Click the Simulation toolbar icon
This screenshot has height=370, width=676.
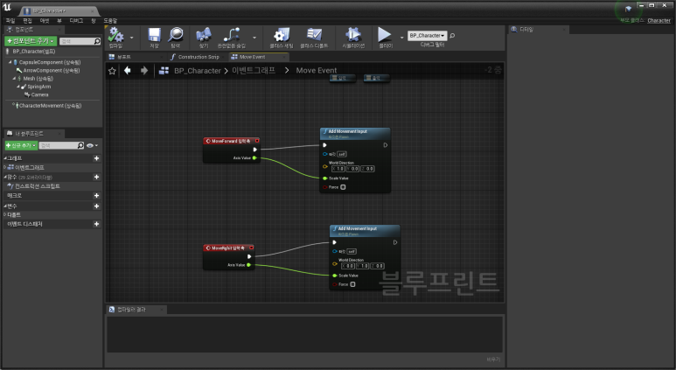353,34
